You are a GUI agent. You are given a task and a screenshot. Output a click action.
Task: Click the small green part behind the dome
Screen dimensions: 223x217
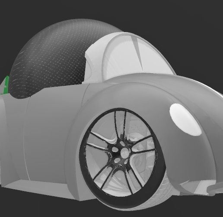click(x=6, y=85)
